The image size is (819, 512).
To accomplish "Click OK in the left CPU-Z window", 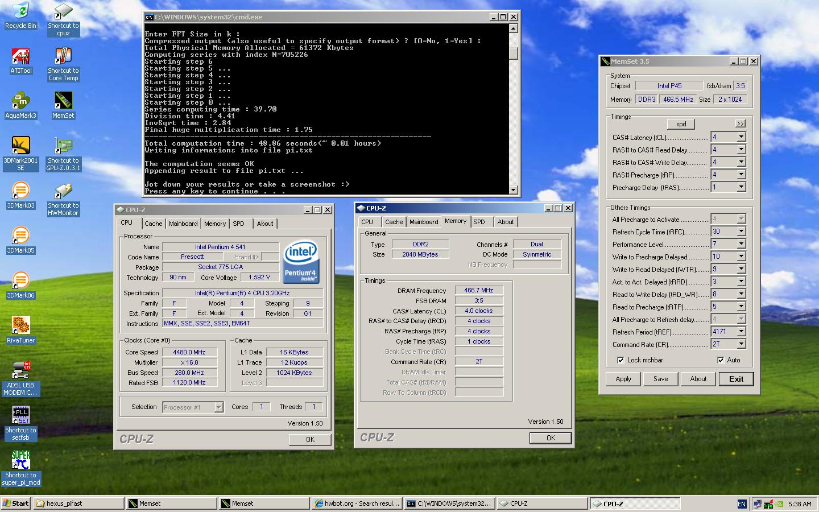I will [x=310, y=439].
